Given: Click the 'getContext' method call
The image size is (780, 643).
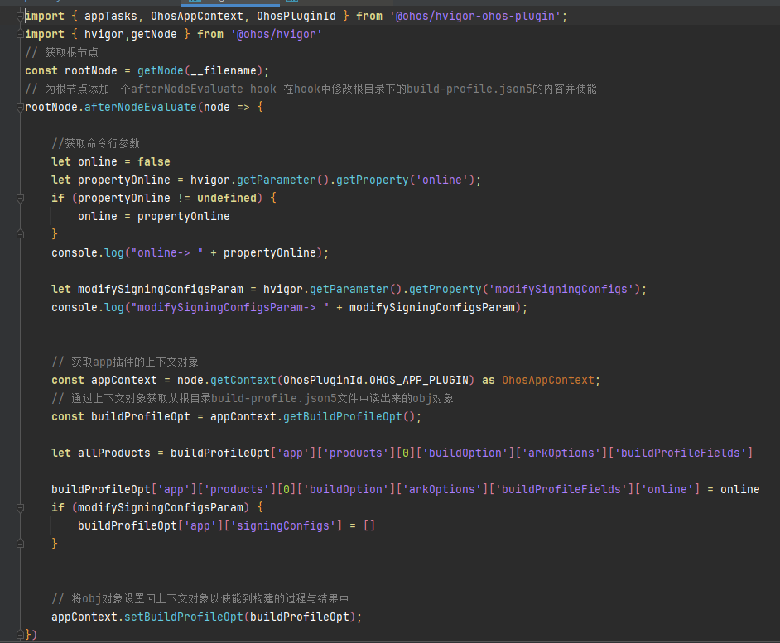Looking at the screenshot, I should 243,380.
